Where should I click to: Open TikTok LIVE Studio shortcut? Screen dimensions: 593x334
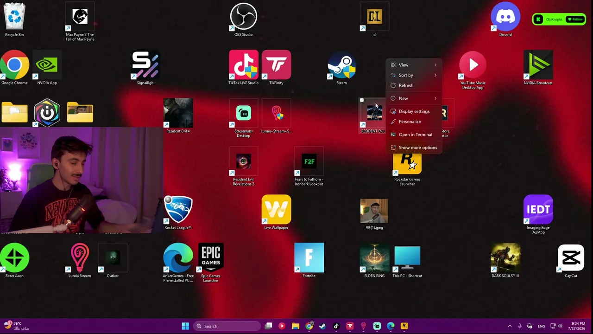[244, 68]
